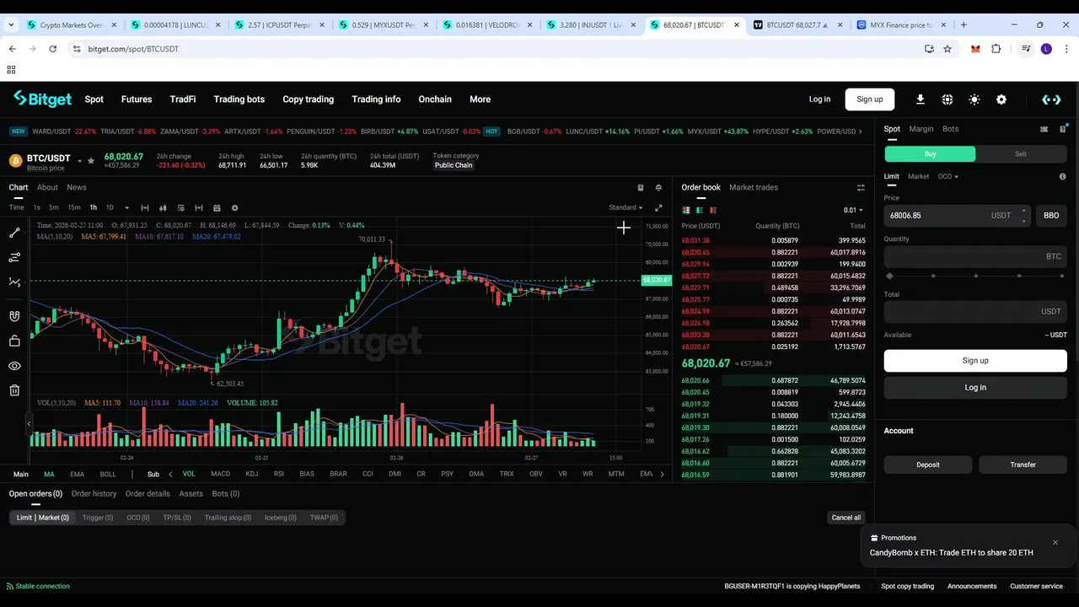Open the price alert bell above the chart
The width and height of the screenshot is (1079, 607).
658,188
